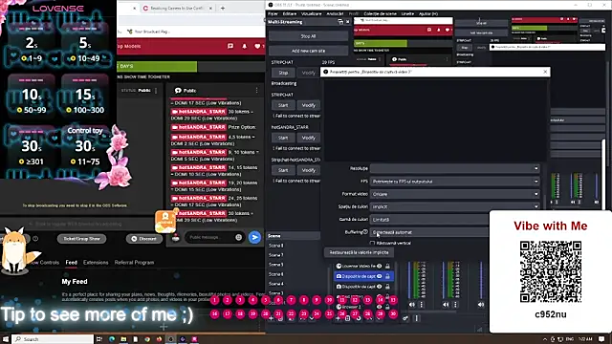Select Scena 4 in the scenes list
Screen dimensions: 612x344
pos(276,284)
